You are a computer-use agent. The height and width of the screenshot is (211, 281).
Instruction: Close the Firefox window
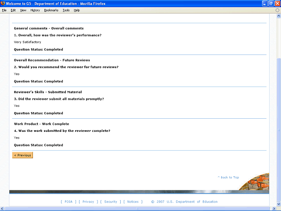[277, 4]
